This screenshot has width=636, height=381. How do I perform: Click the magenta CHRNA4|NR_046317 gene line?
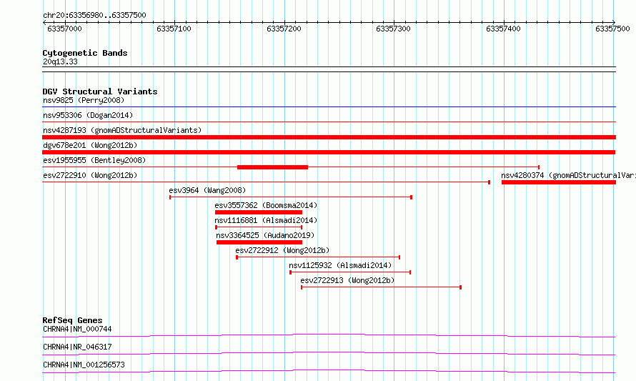[x=329, y=353]
